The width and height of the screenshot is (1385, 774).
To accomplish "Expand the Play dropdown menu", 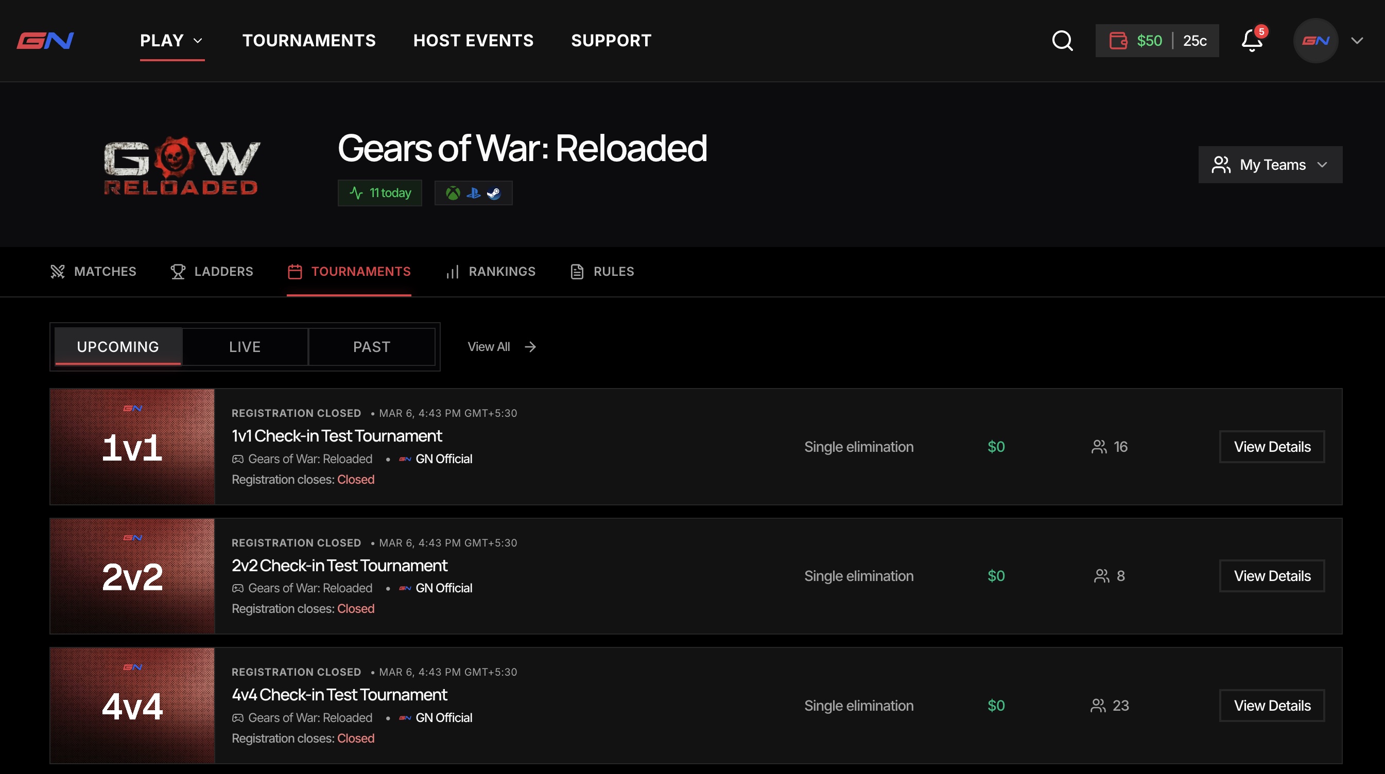I will (x=171, y=41).
